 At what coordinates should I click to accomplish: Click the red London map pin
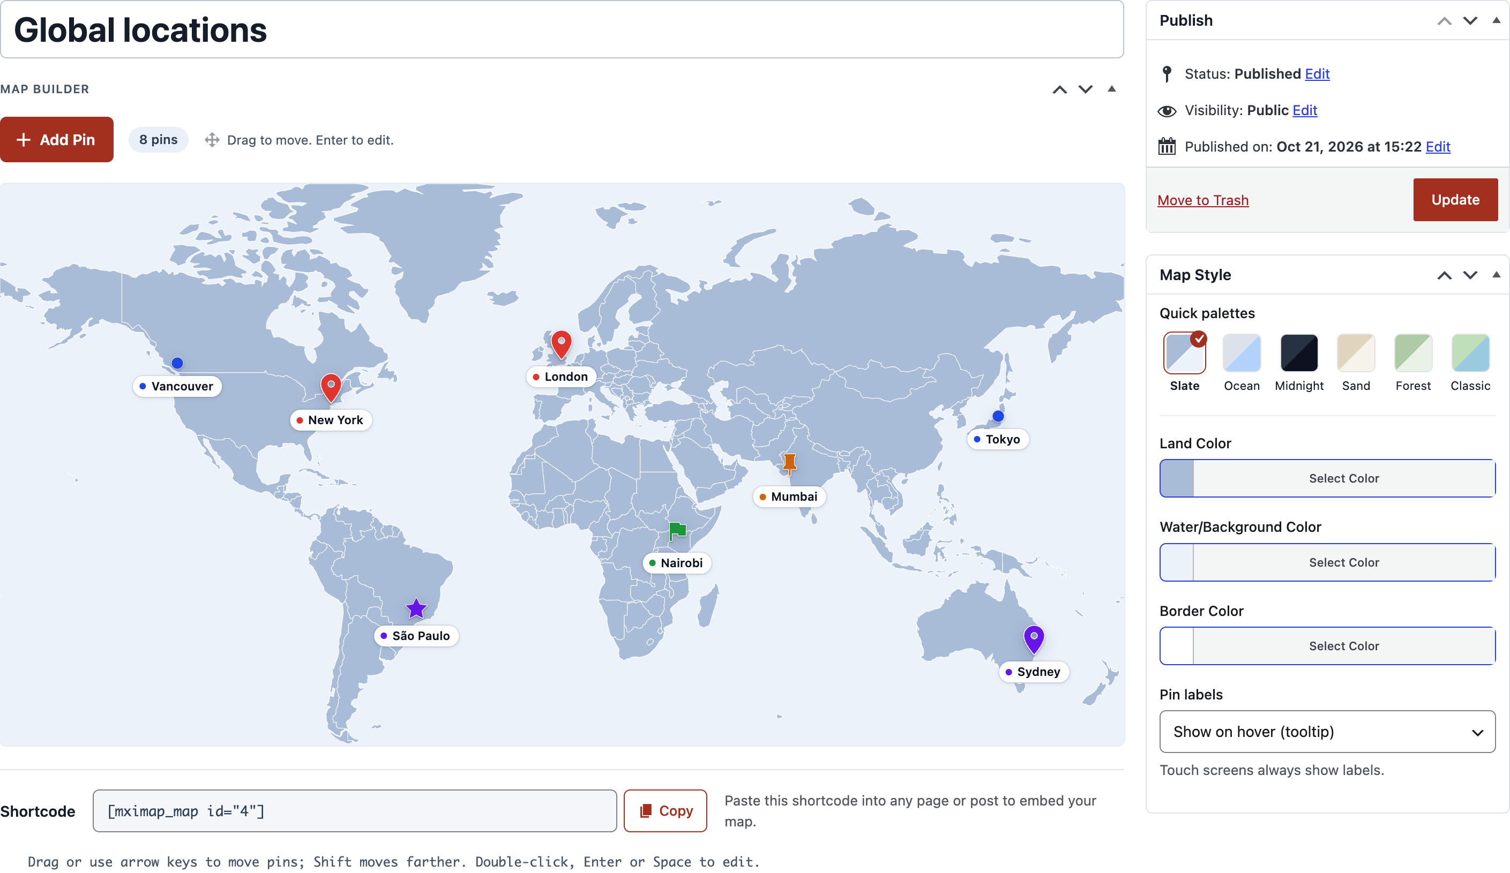coord(561,344)
